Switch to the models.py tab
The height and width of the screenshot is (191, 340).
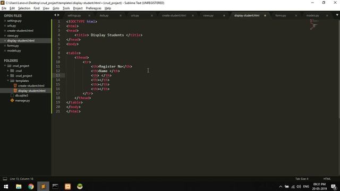click(x=312, y=15)
